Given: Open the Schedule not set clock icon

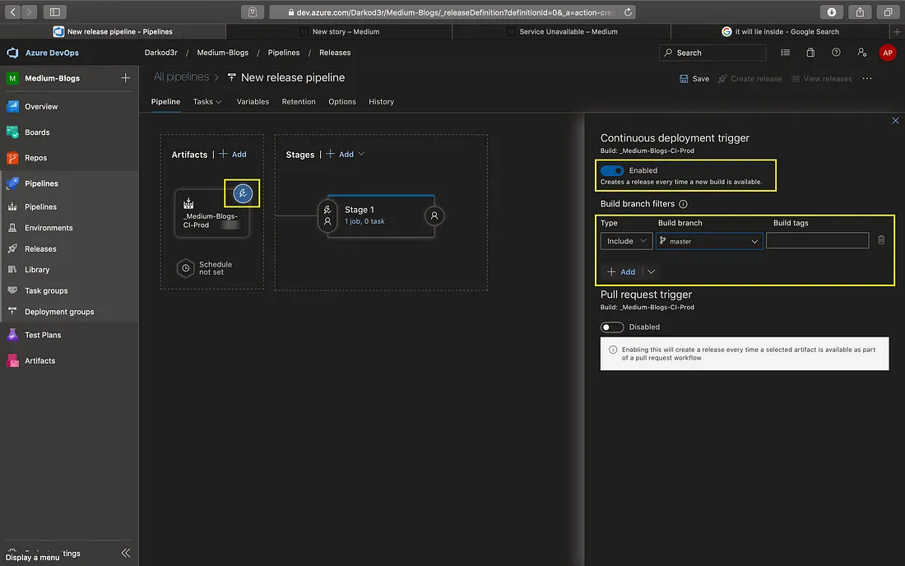Looking at the screenshot, I should coord(185,267).
